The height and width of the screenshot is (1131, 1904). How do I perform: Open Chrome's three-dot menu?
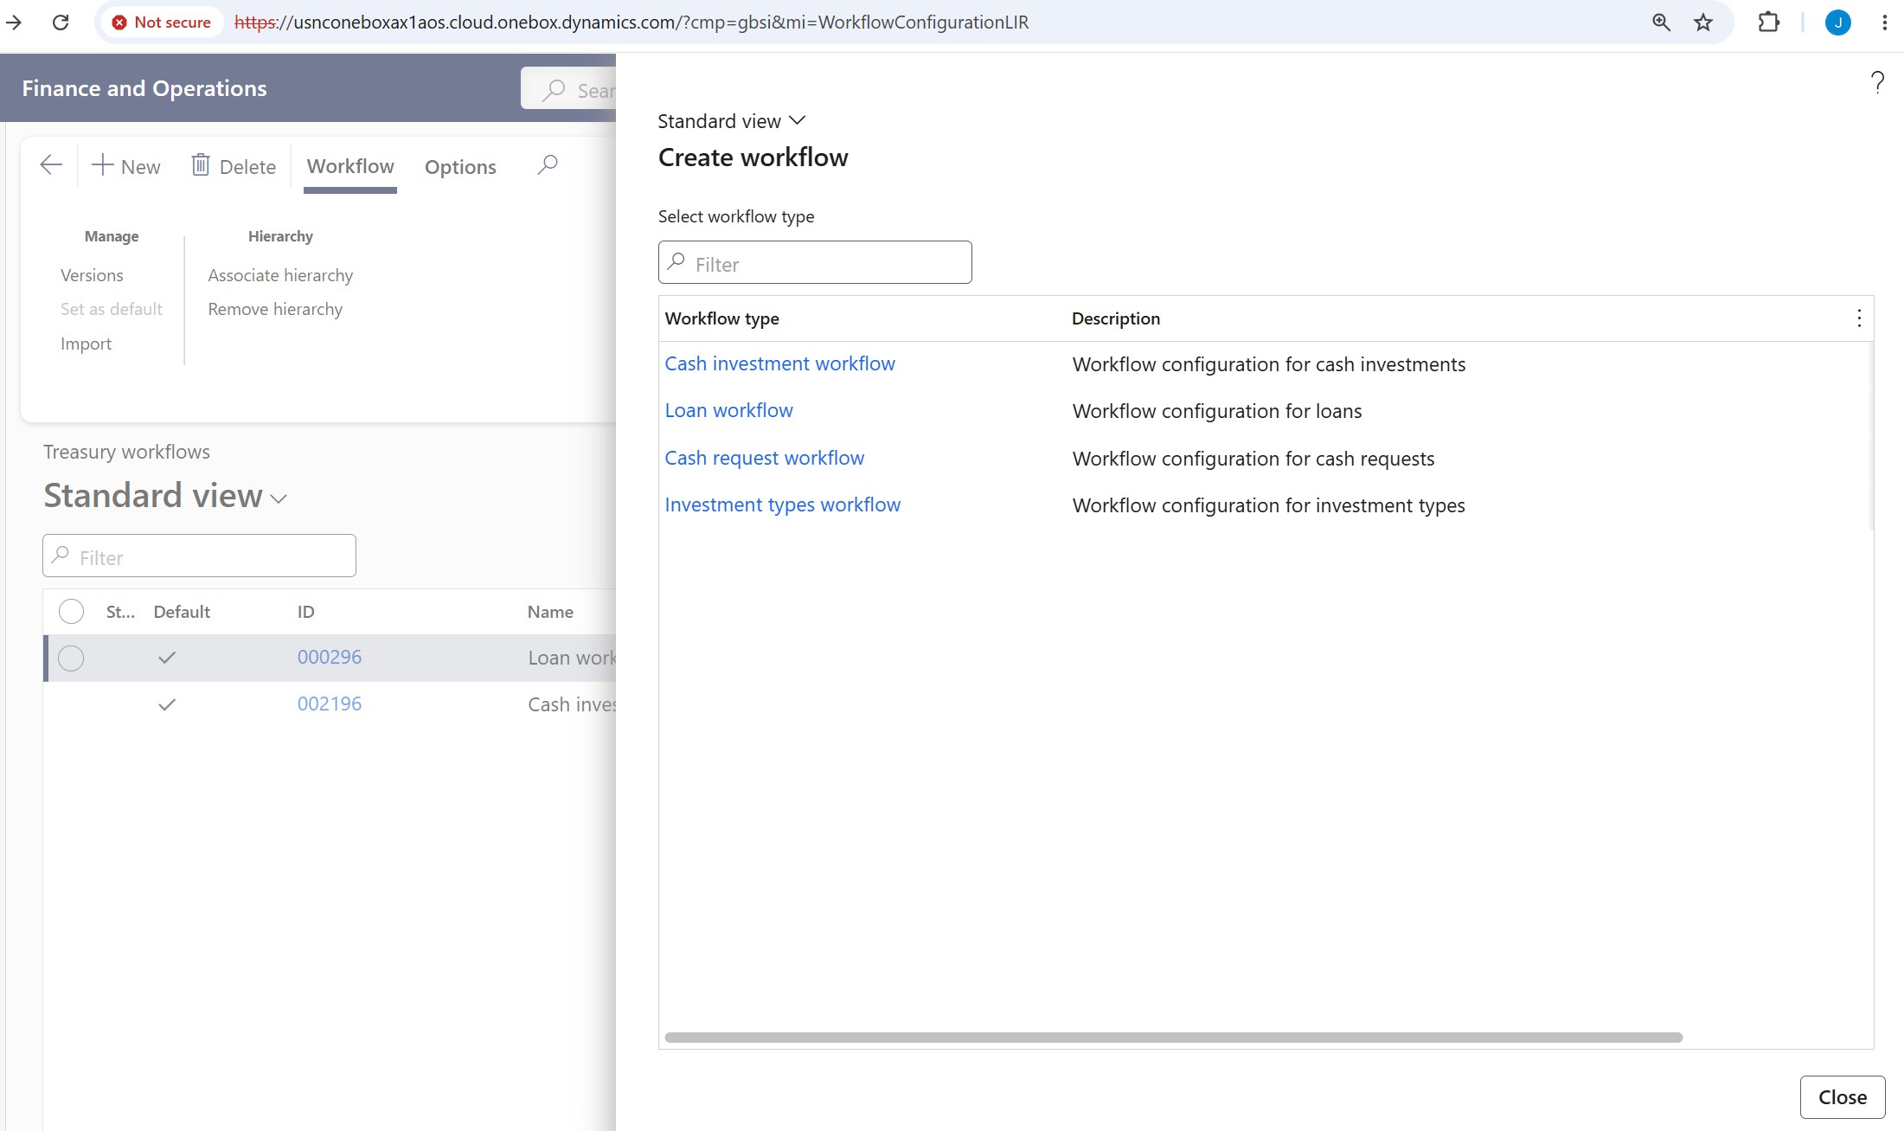[x=1884, y=22]
